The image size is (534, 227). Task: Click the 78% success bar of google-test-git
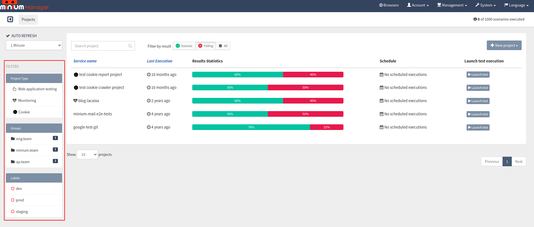[x=251, y=127]
